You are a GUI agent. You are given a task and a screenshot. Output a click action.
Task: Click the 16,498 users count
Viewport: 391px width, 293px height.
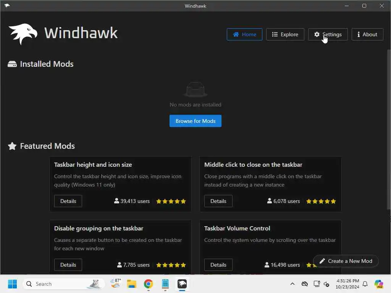click(x=282, y=265)
